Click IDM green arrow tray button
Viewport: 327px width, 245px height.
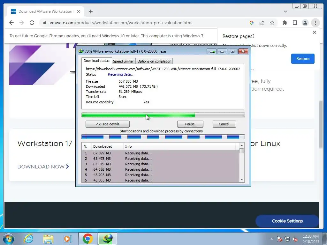pyautogui.click(x=212, y=51)
